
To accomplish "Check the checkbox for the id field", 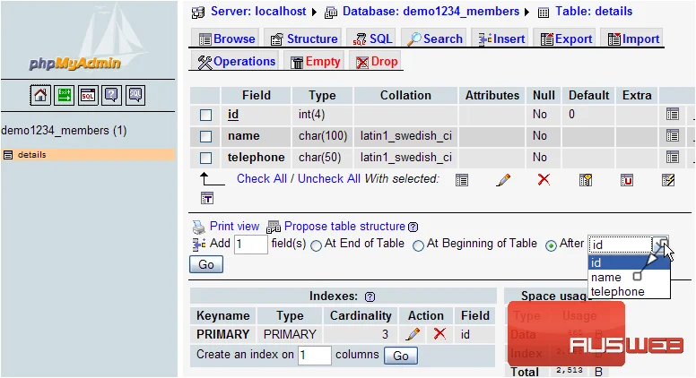I will pyautogui.click(x=205, y=115).
